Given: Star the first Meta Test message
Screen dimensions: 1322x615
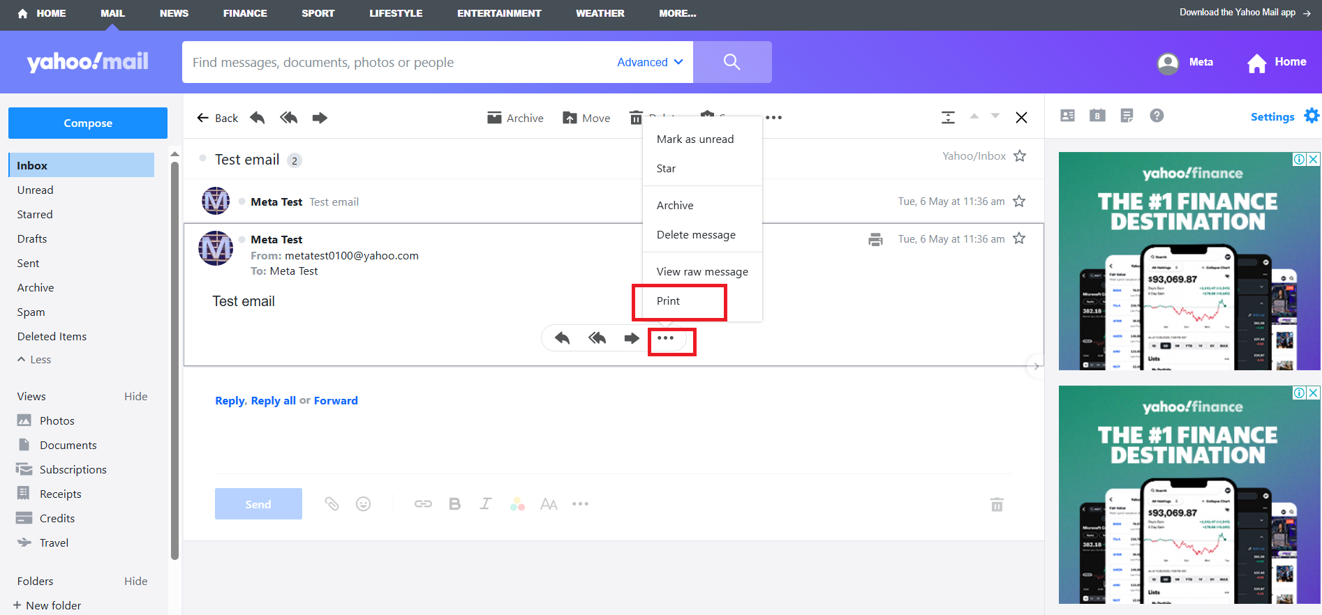Looking at the screenshot, I should [x=1019, y=201].
